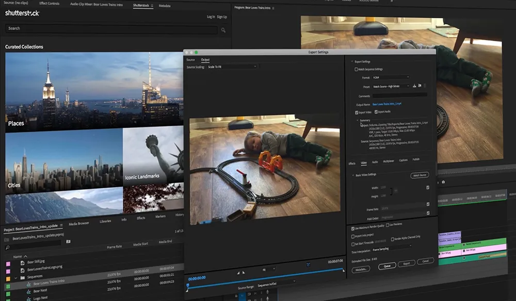Open the Metadata tab beside Shutterstock

pos(165,6)
